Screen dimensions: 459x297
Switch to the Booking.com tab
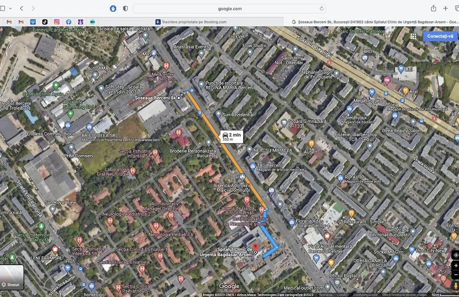[191, 22]
